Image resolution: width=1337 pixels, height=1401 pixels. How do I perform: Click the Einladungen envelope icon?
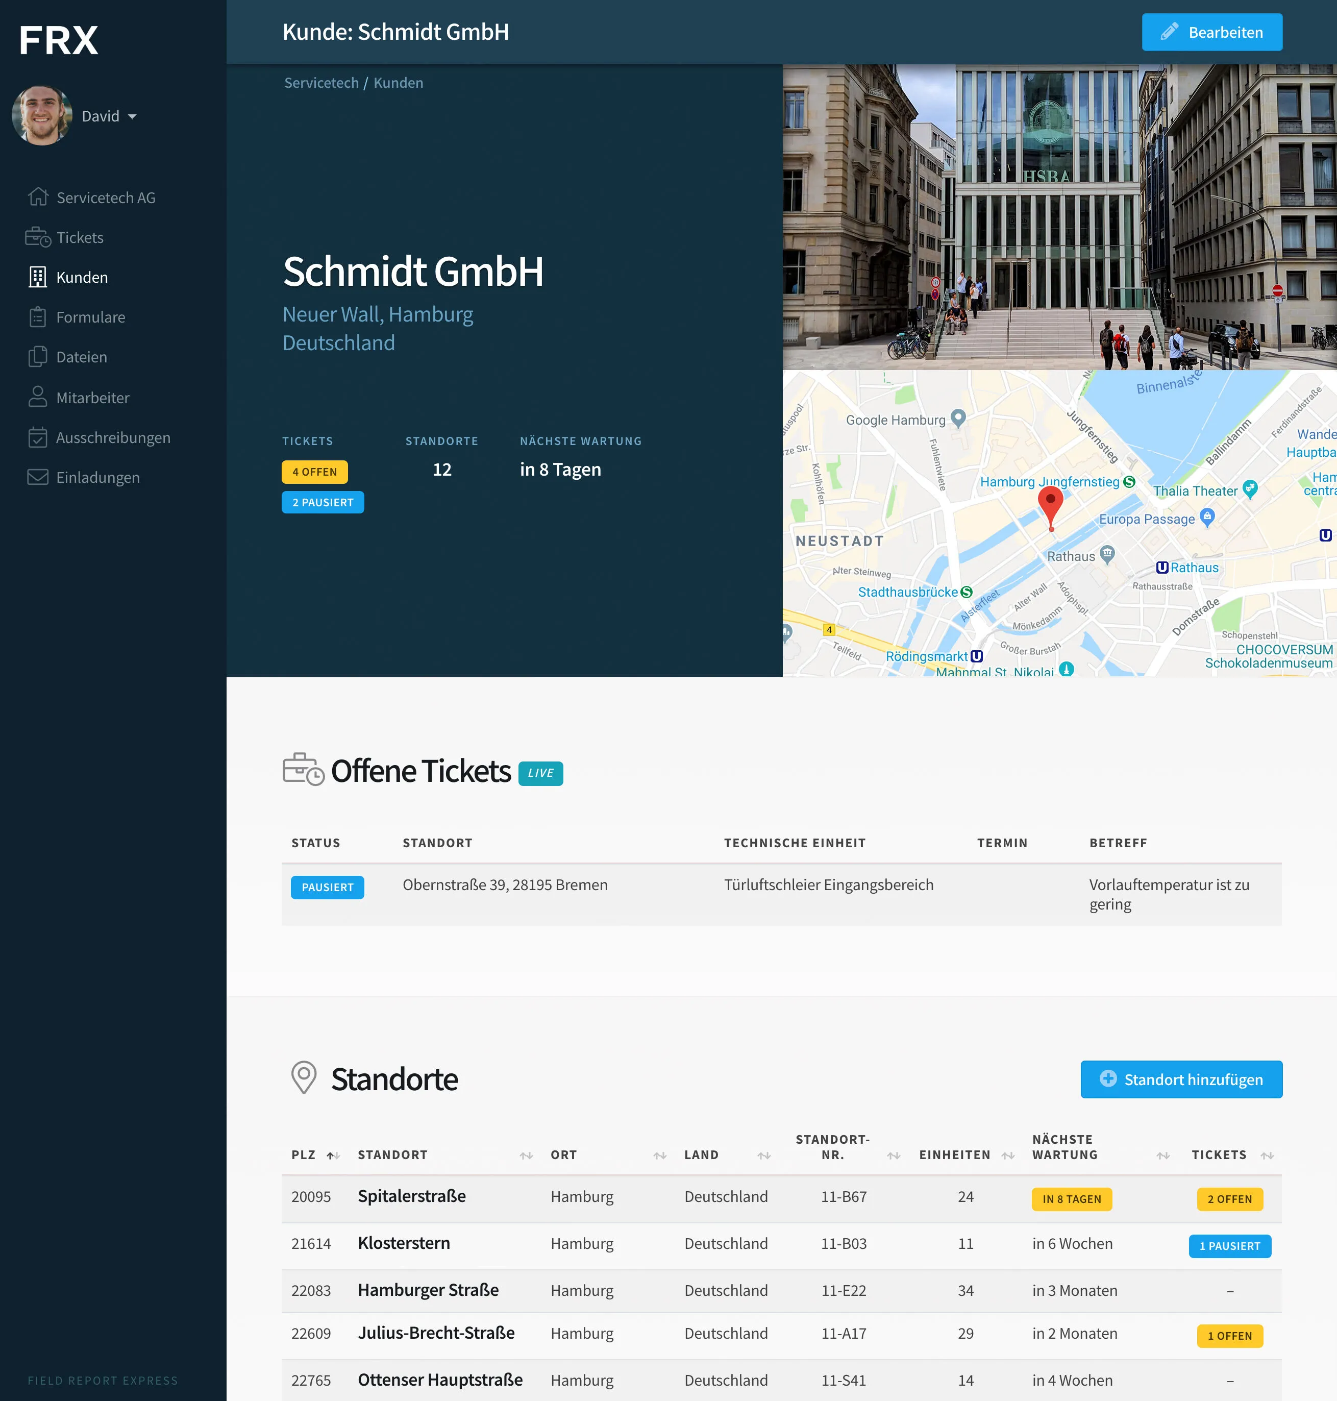(38, 477)
